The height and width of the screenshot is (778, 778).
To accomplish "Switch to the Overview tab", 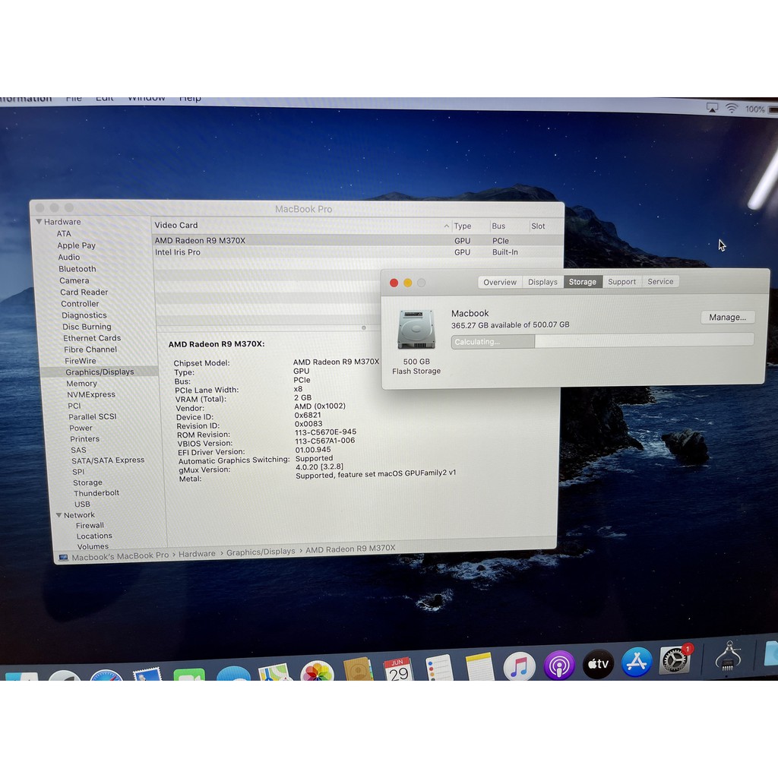I will 499,282.
